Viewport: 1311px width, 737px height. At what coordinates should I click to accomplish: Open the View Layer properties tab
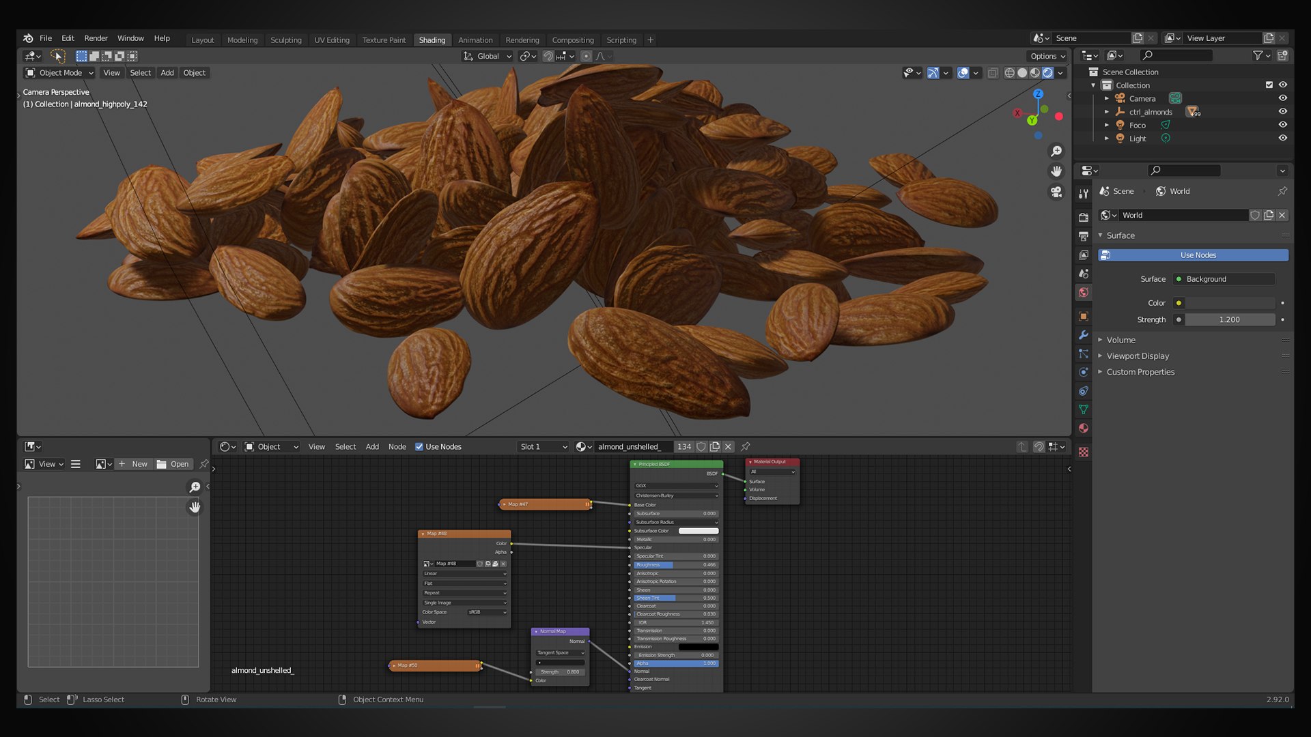(1084, 255)
